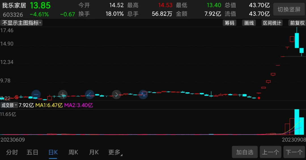Click the 14.90 price axis label
Viewport: 306px width, 160px height.
(7, 44)
